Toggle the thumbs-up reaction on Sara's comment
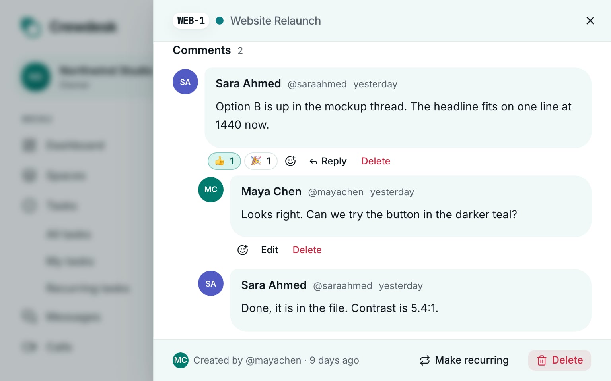The height and width of the screenshot is (381, 611). [x=224, y=161]
